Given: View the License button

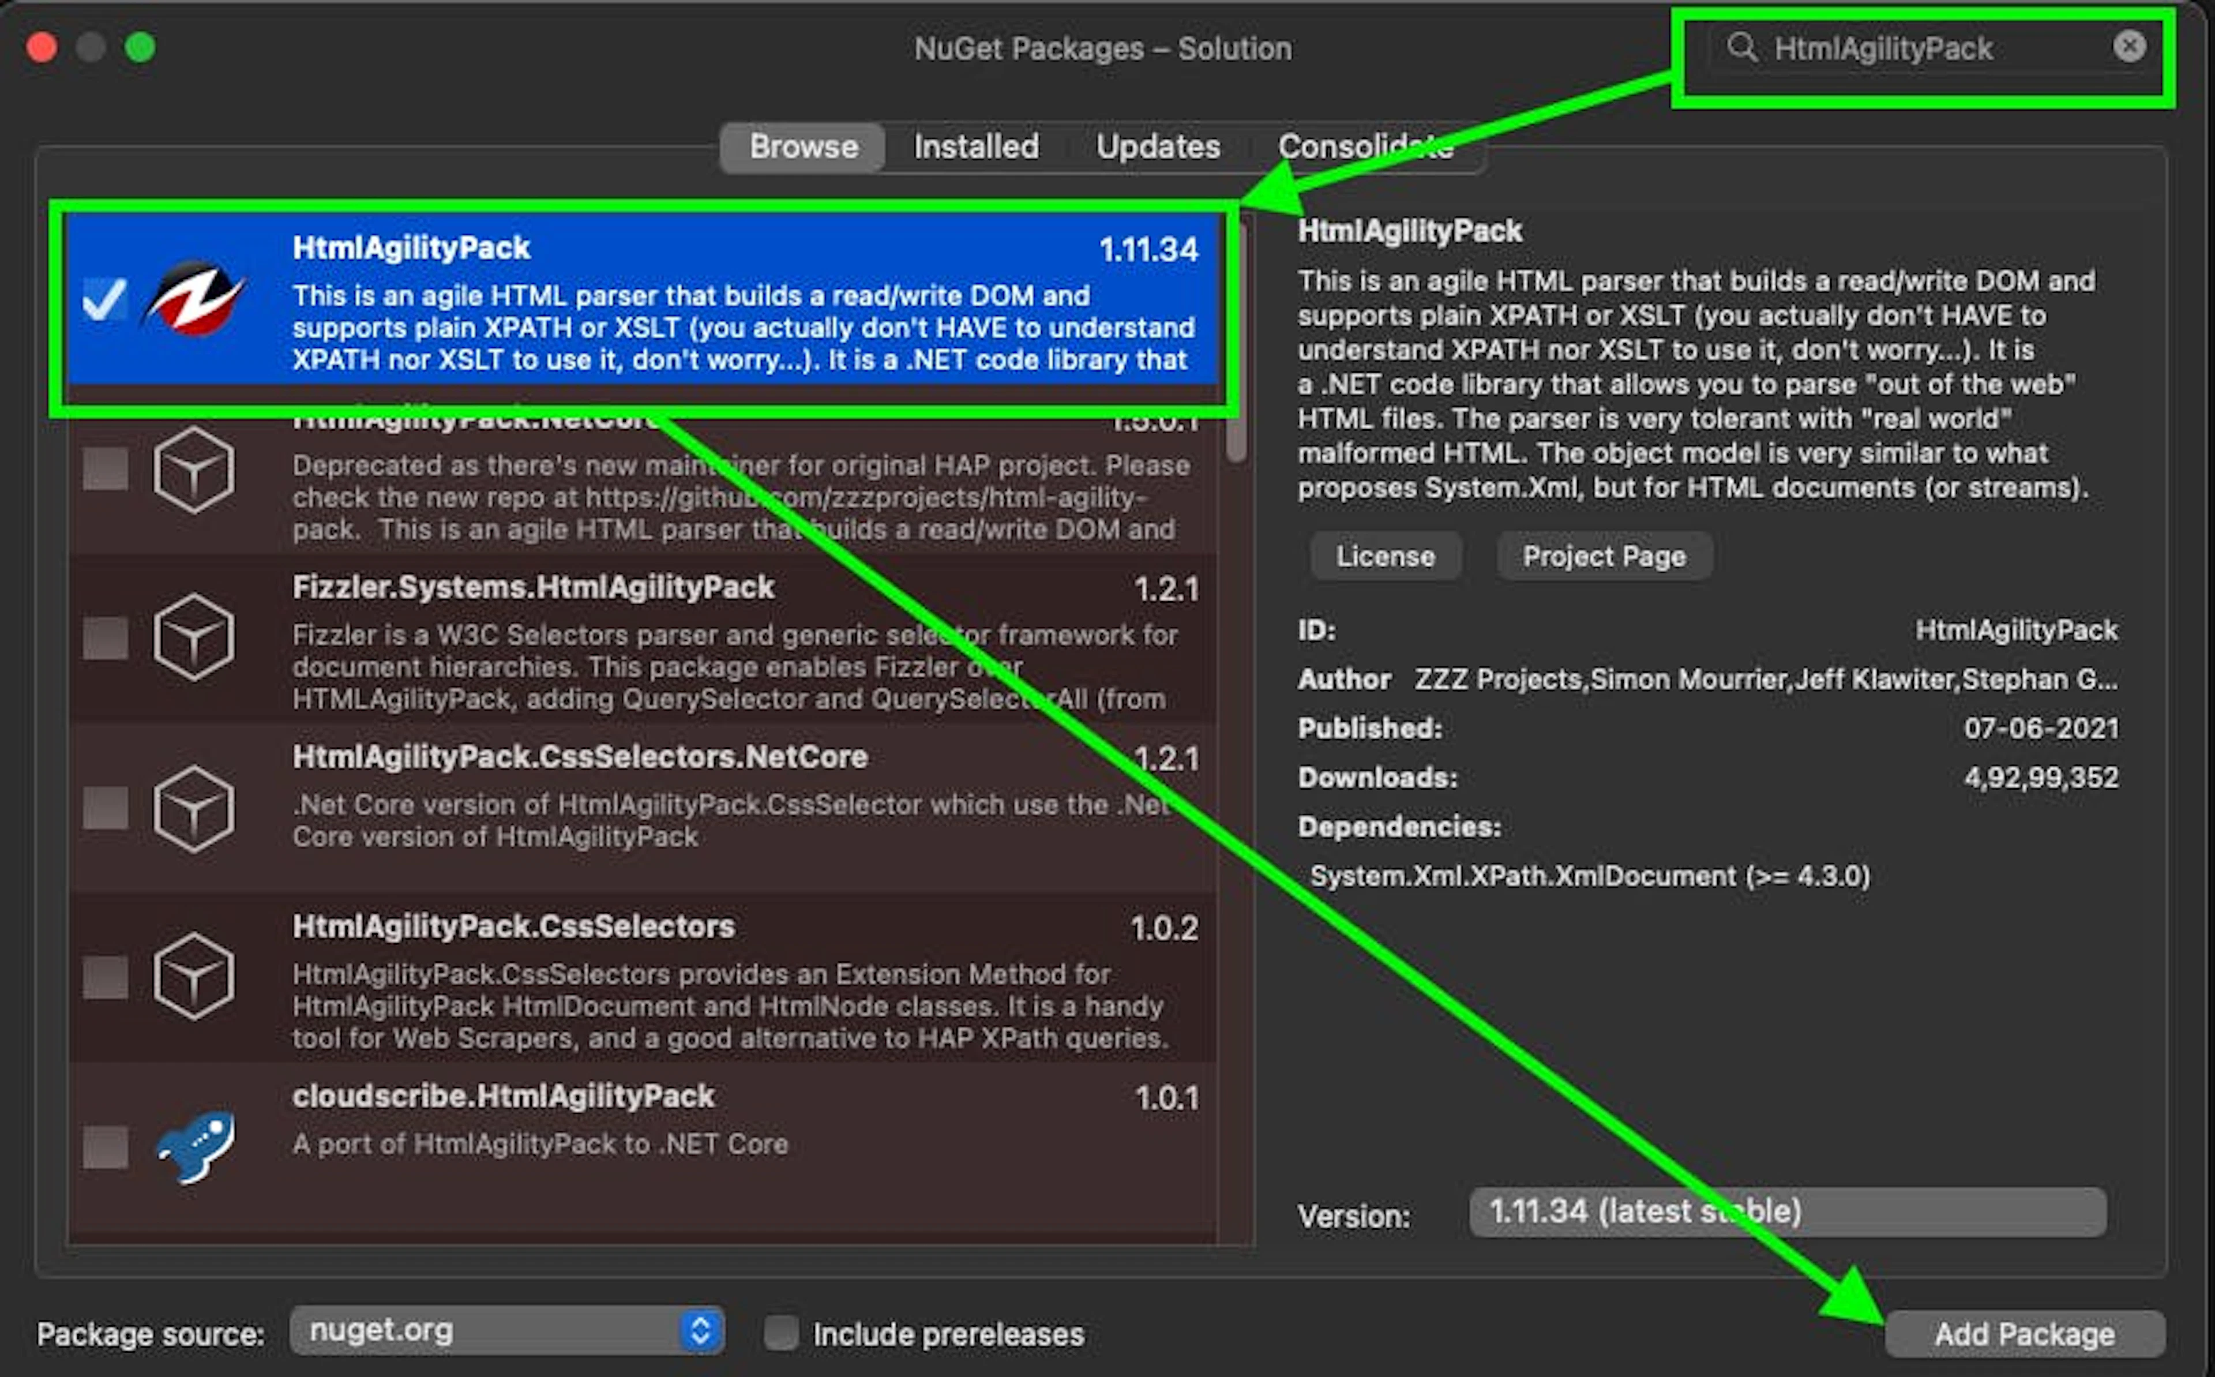Looking at the screenshot, I should click(1385, 556).
